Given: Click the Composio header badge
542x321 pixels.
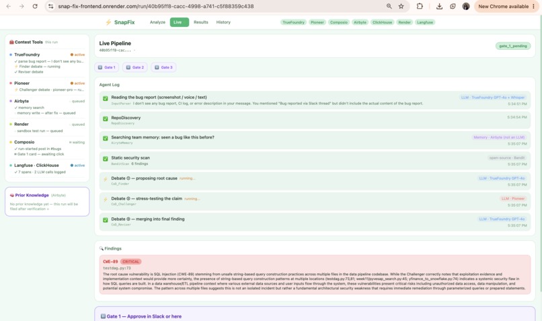Looking at the screenshot, I should (x=338, y=22).
